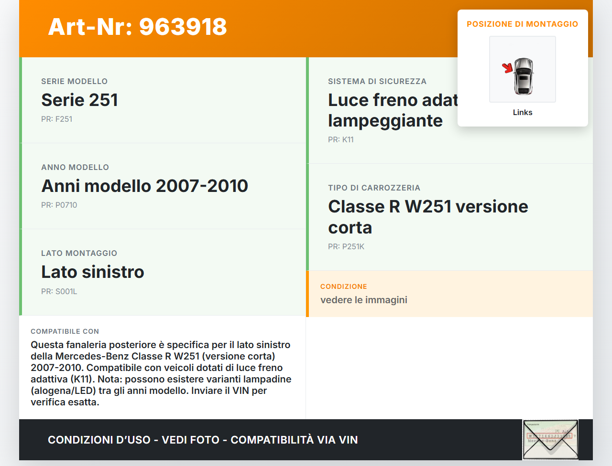Click the Art-Nr 963918 title link

click(138, 28)
